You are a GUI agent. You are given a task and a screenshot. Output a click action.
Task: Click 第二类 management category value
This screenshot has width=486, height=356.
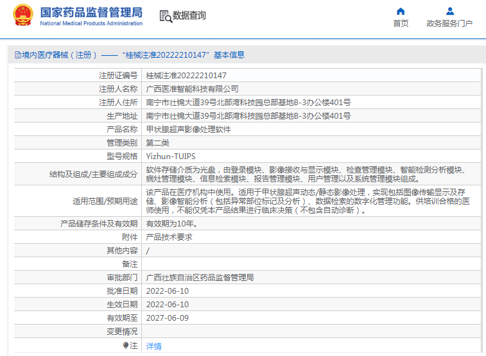pos(158,143)
